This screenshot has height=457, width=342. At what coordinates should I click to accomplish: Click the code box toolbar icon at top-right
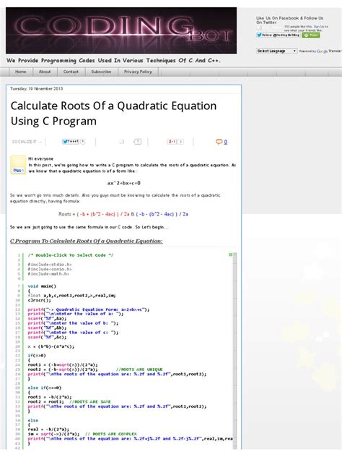pyautogui.click(x=231, y=255)
